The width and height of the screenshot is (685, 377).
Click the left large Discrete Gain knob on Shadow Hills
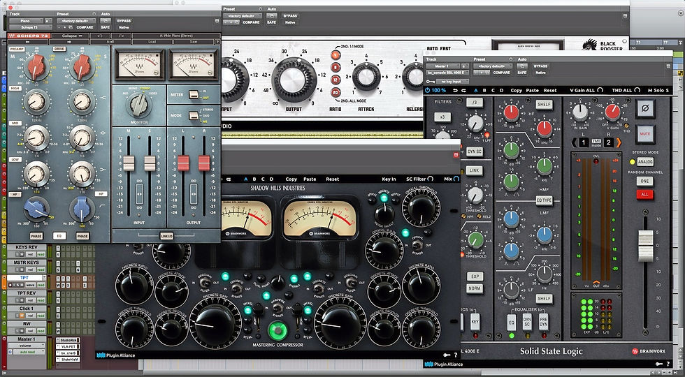click(x=215, y=323)
